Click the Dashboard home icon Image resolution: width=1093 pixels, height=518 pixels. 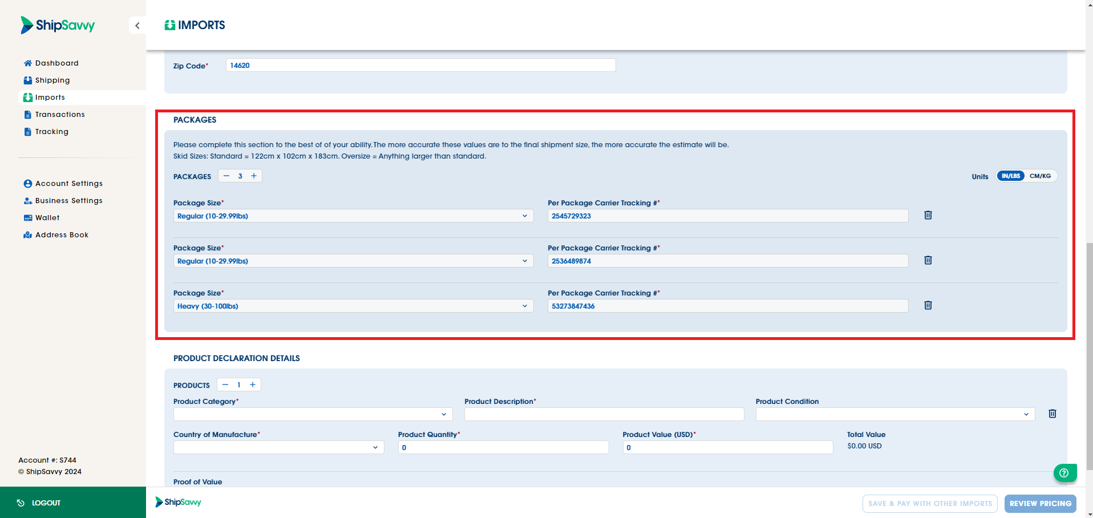click(27, 63)
